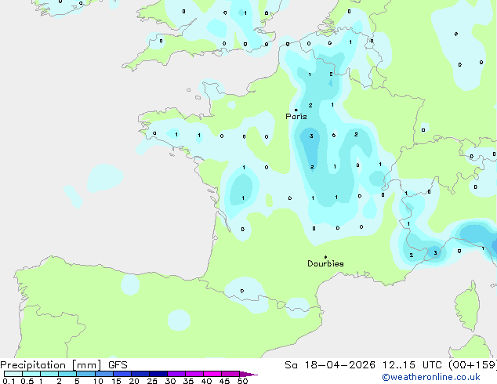Select the 35–40 mm legend swatch
The image size is (497, 384).
[194, 374]
